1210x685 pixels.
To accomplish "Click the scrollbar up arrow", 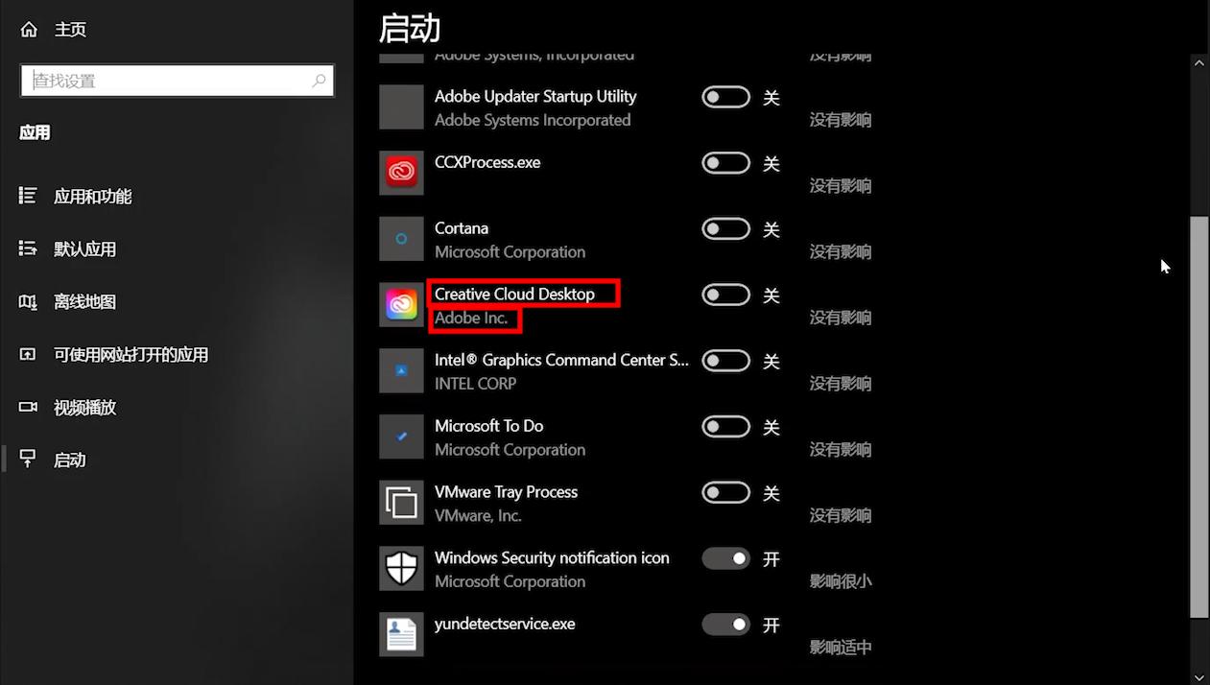I will click(1199, 62).
